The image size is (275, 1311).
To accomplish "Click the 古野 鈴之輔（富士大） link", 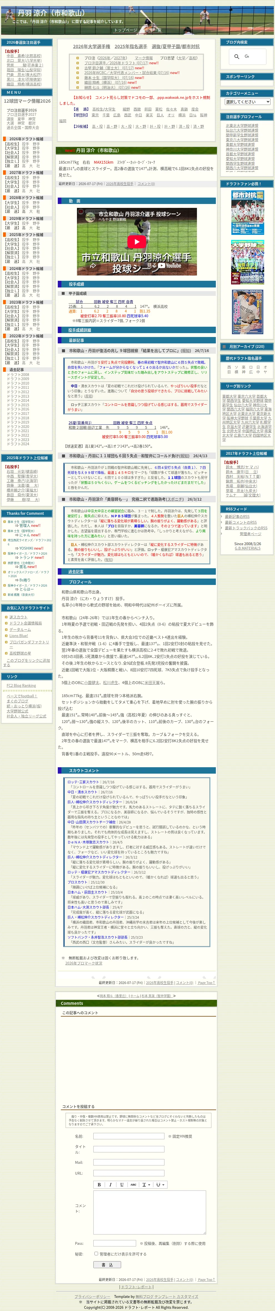I will point(109,68).
